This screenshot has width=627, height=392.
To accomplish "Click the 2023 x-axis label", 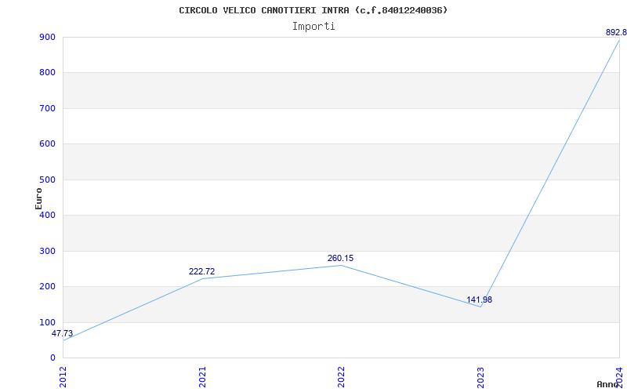I will 480,377.
